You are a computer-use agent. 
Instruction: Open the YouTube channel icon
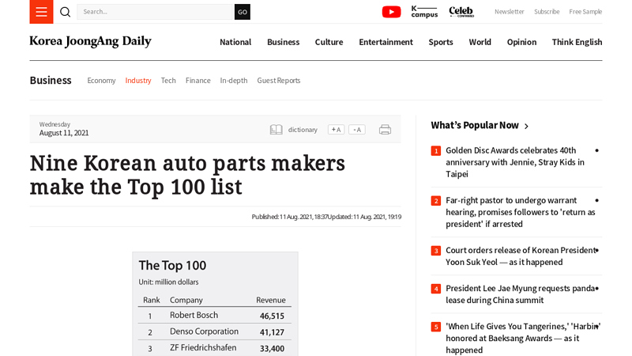pyautogui.click(x=391, y=12)
